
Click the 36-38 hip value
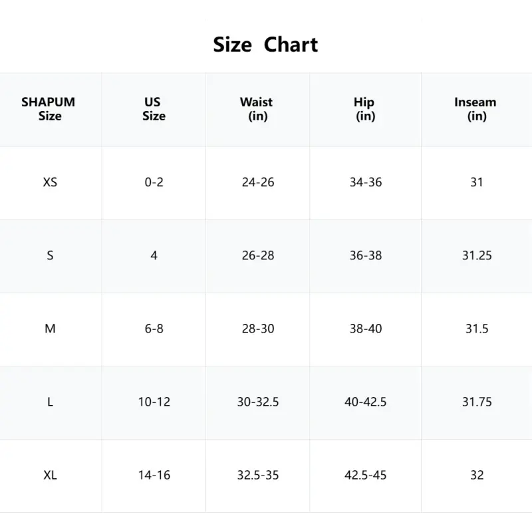point(366,255)
